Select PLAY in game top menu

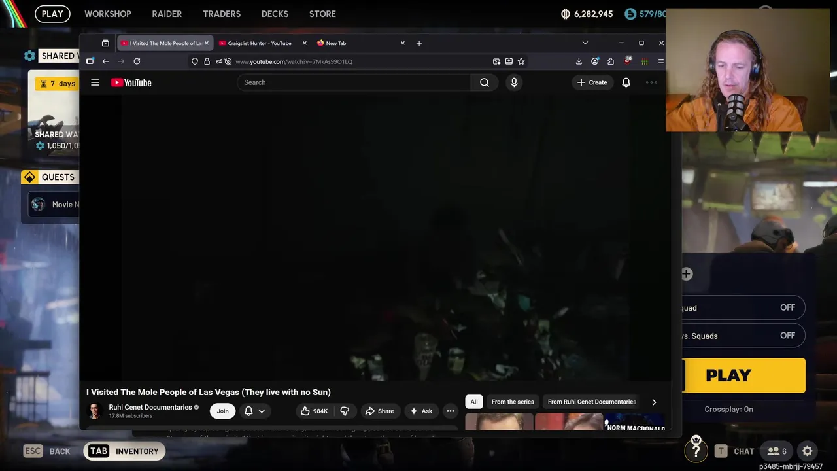(x=52, y=14)
